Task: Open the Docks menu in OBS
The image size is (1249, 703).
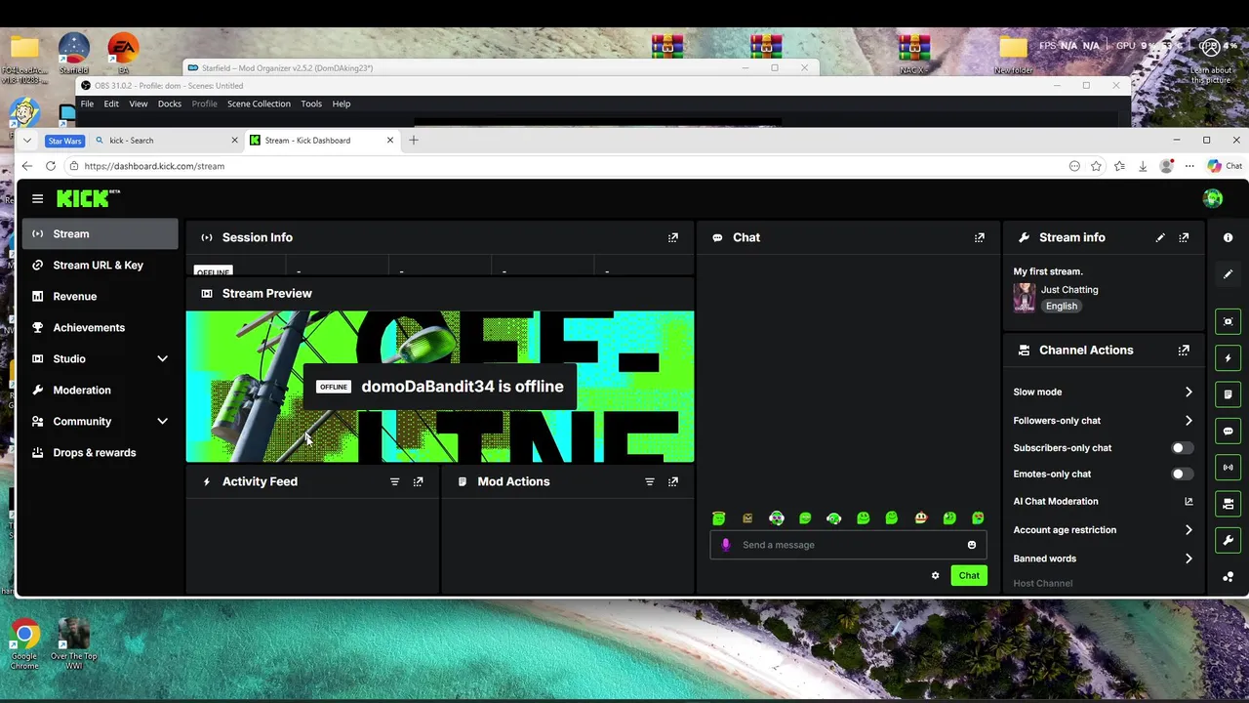Action: point(170,103)
